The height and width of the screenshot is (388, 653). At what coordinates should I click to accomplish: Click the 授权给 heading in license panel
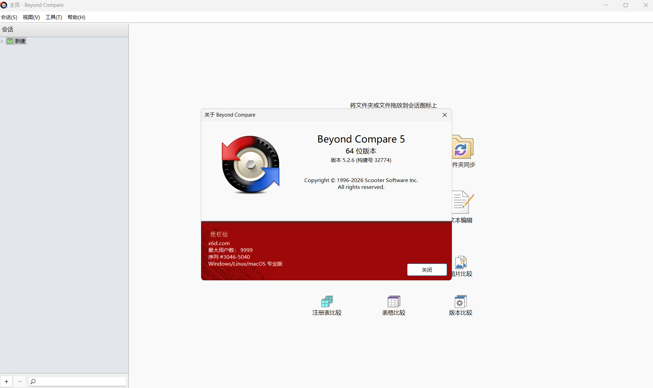(219, 234)
